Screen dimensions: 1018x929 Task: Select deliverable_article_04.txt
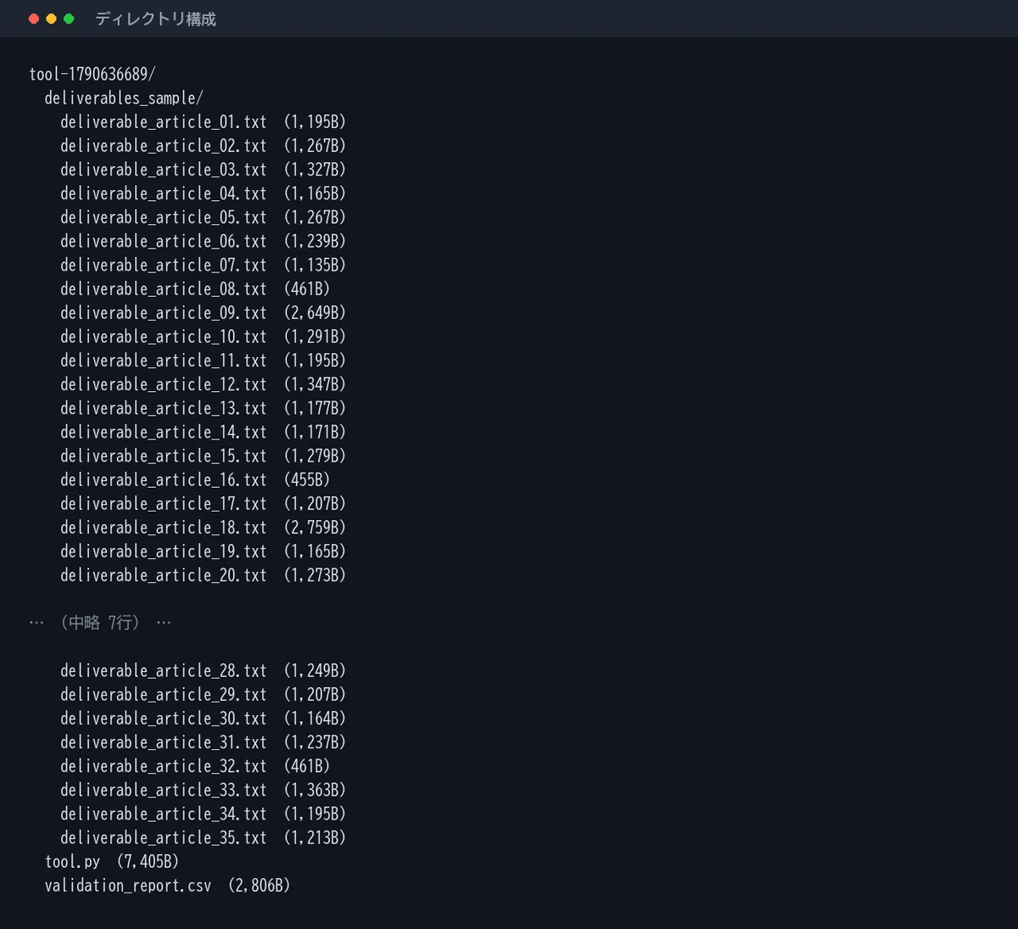pos(164,193)
